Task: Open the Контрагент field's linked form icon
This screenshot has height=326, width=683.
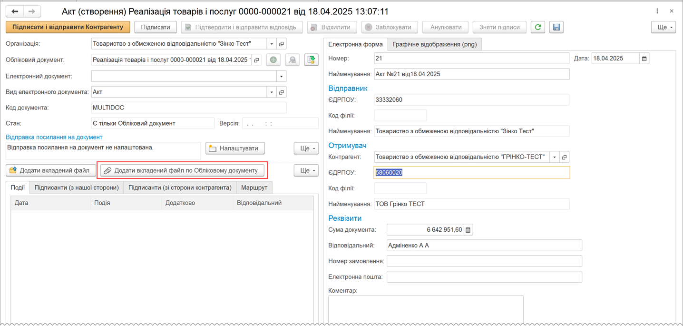Action: coord(564,157)
